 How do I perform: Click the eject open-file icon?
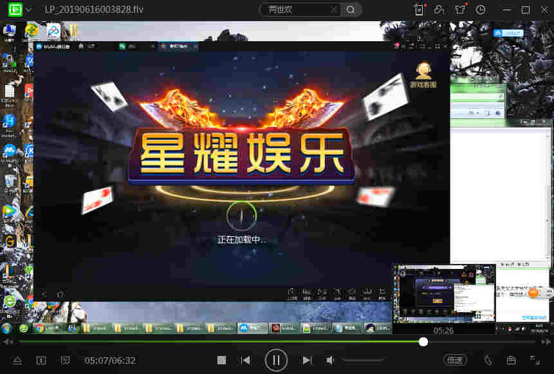(17, 360)
